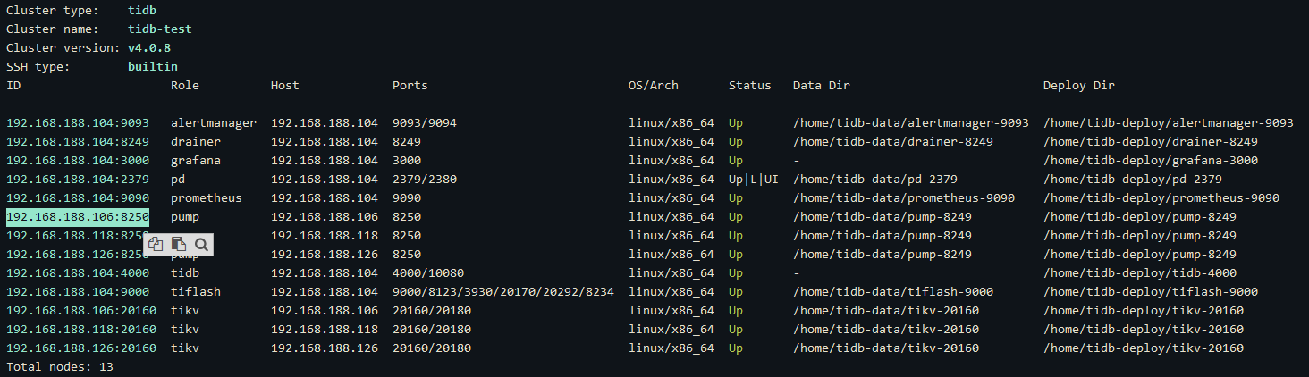Click the magnifier search icon in the popup
The height and width of the screenshot is (377, 1309).
[x=201, y=244]
